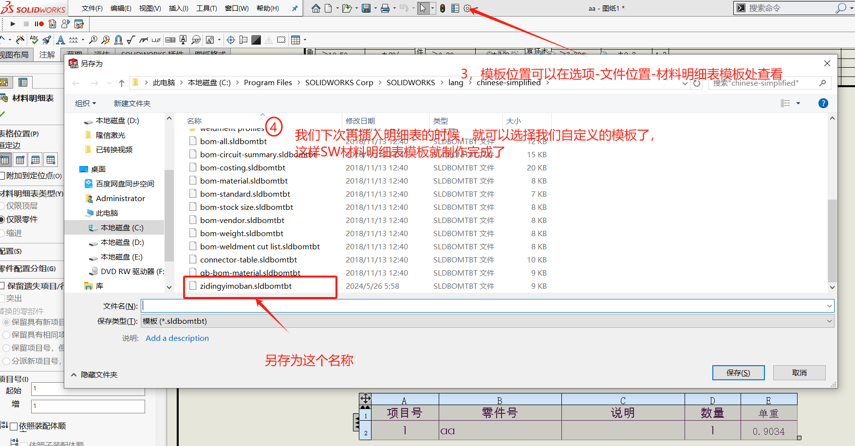Select 本地磁盘 (E:) in folder tree
This screenshot has width=855, height=446.
(x=121, y=257)
